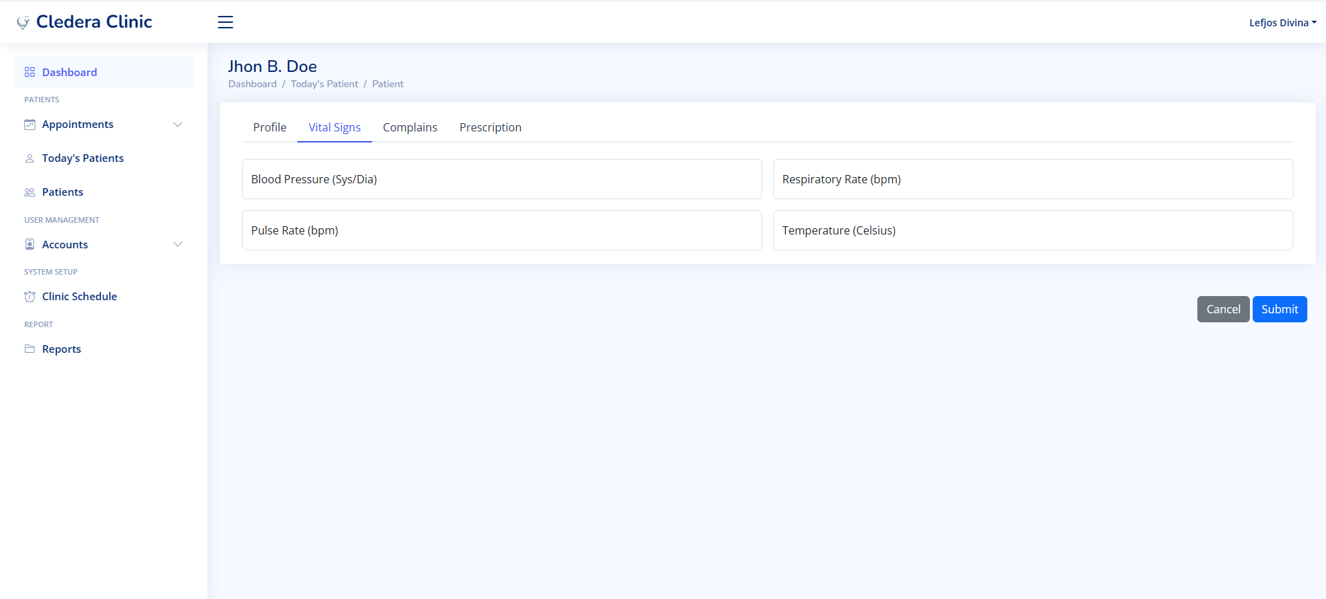Toggle the hamburger sidebar menu icon
This screenshot has height=599, width=1326.
click(225, 22)
